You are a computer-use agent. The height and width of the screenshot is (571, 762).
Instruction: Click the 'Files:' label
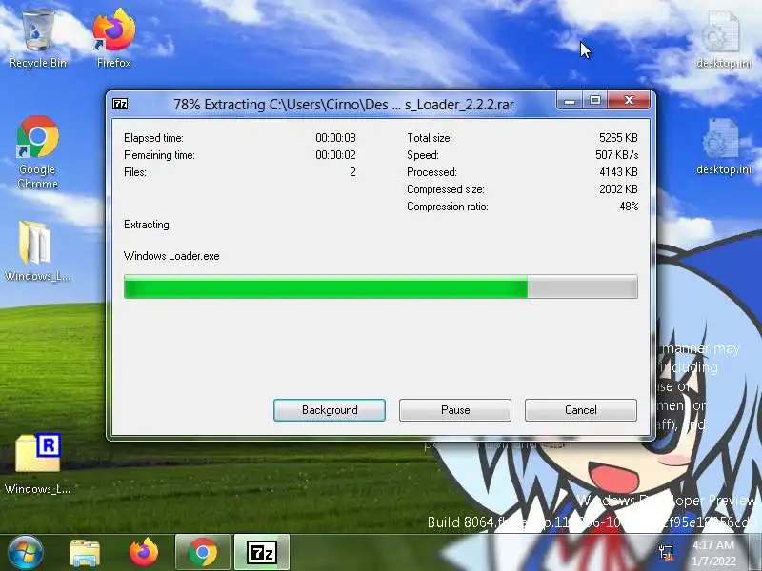point(135,172)
